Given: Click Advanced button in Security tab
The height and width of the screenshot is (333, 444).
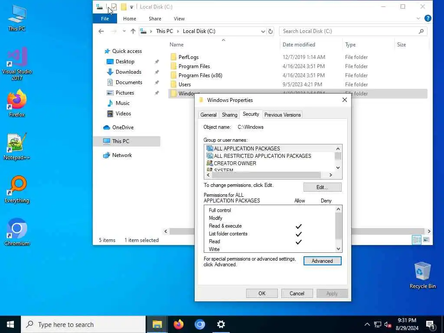Looking at the screenshot, I should pyautogui.click(x=322, y=261).
